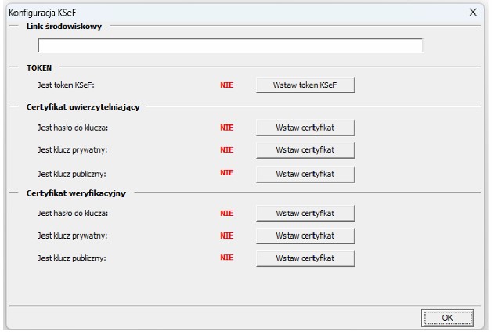Click the Certyfikat weryfikacyjny section header
494x335 pixels.
77,193
